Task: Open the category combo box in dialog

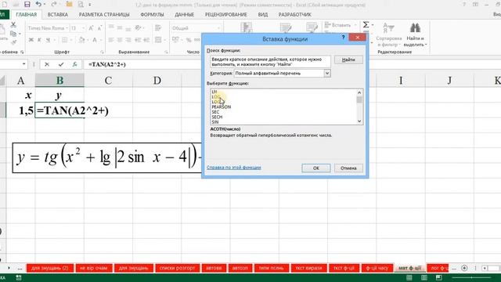Action: (282, 73)
